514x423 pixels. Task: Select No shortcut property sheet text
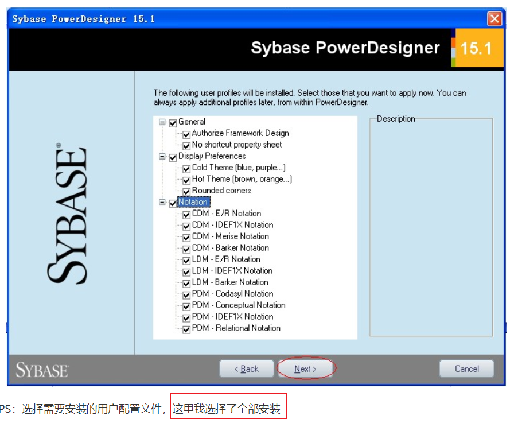pos(237,145)
